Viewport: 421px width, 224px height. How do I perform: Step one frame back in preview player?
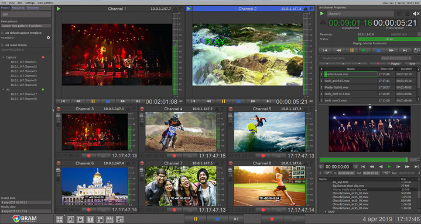[x=381, y=167]
